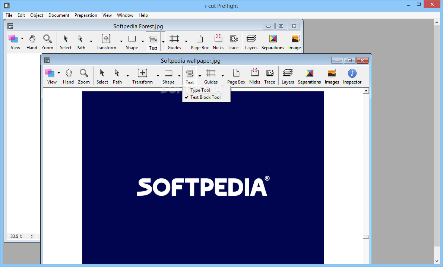Activate the Transform tool in wallpaper.jpg window

coord(142,77)
